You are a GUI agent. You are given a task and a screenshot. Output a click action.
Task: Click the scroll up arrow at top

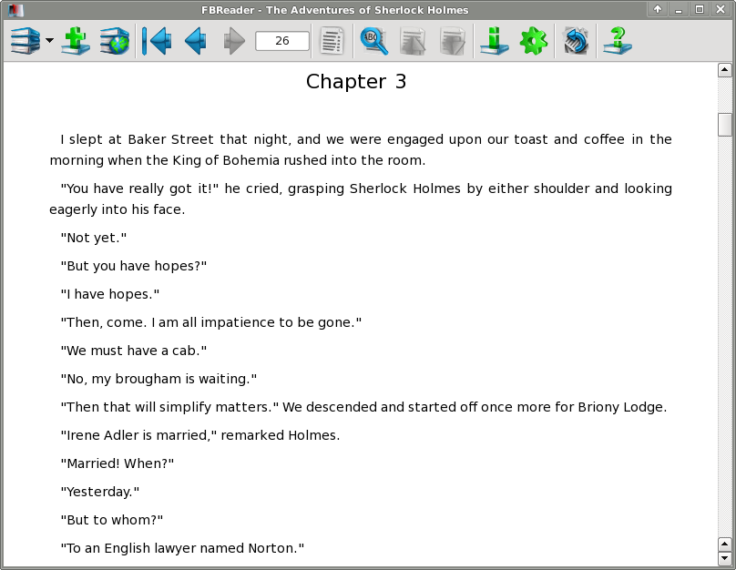coord(725,70)
